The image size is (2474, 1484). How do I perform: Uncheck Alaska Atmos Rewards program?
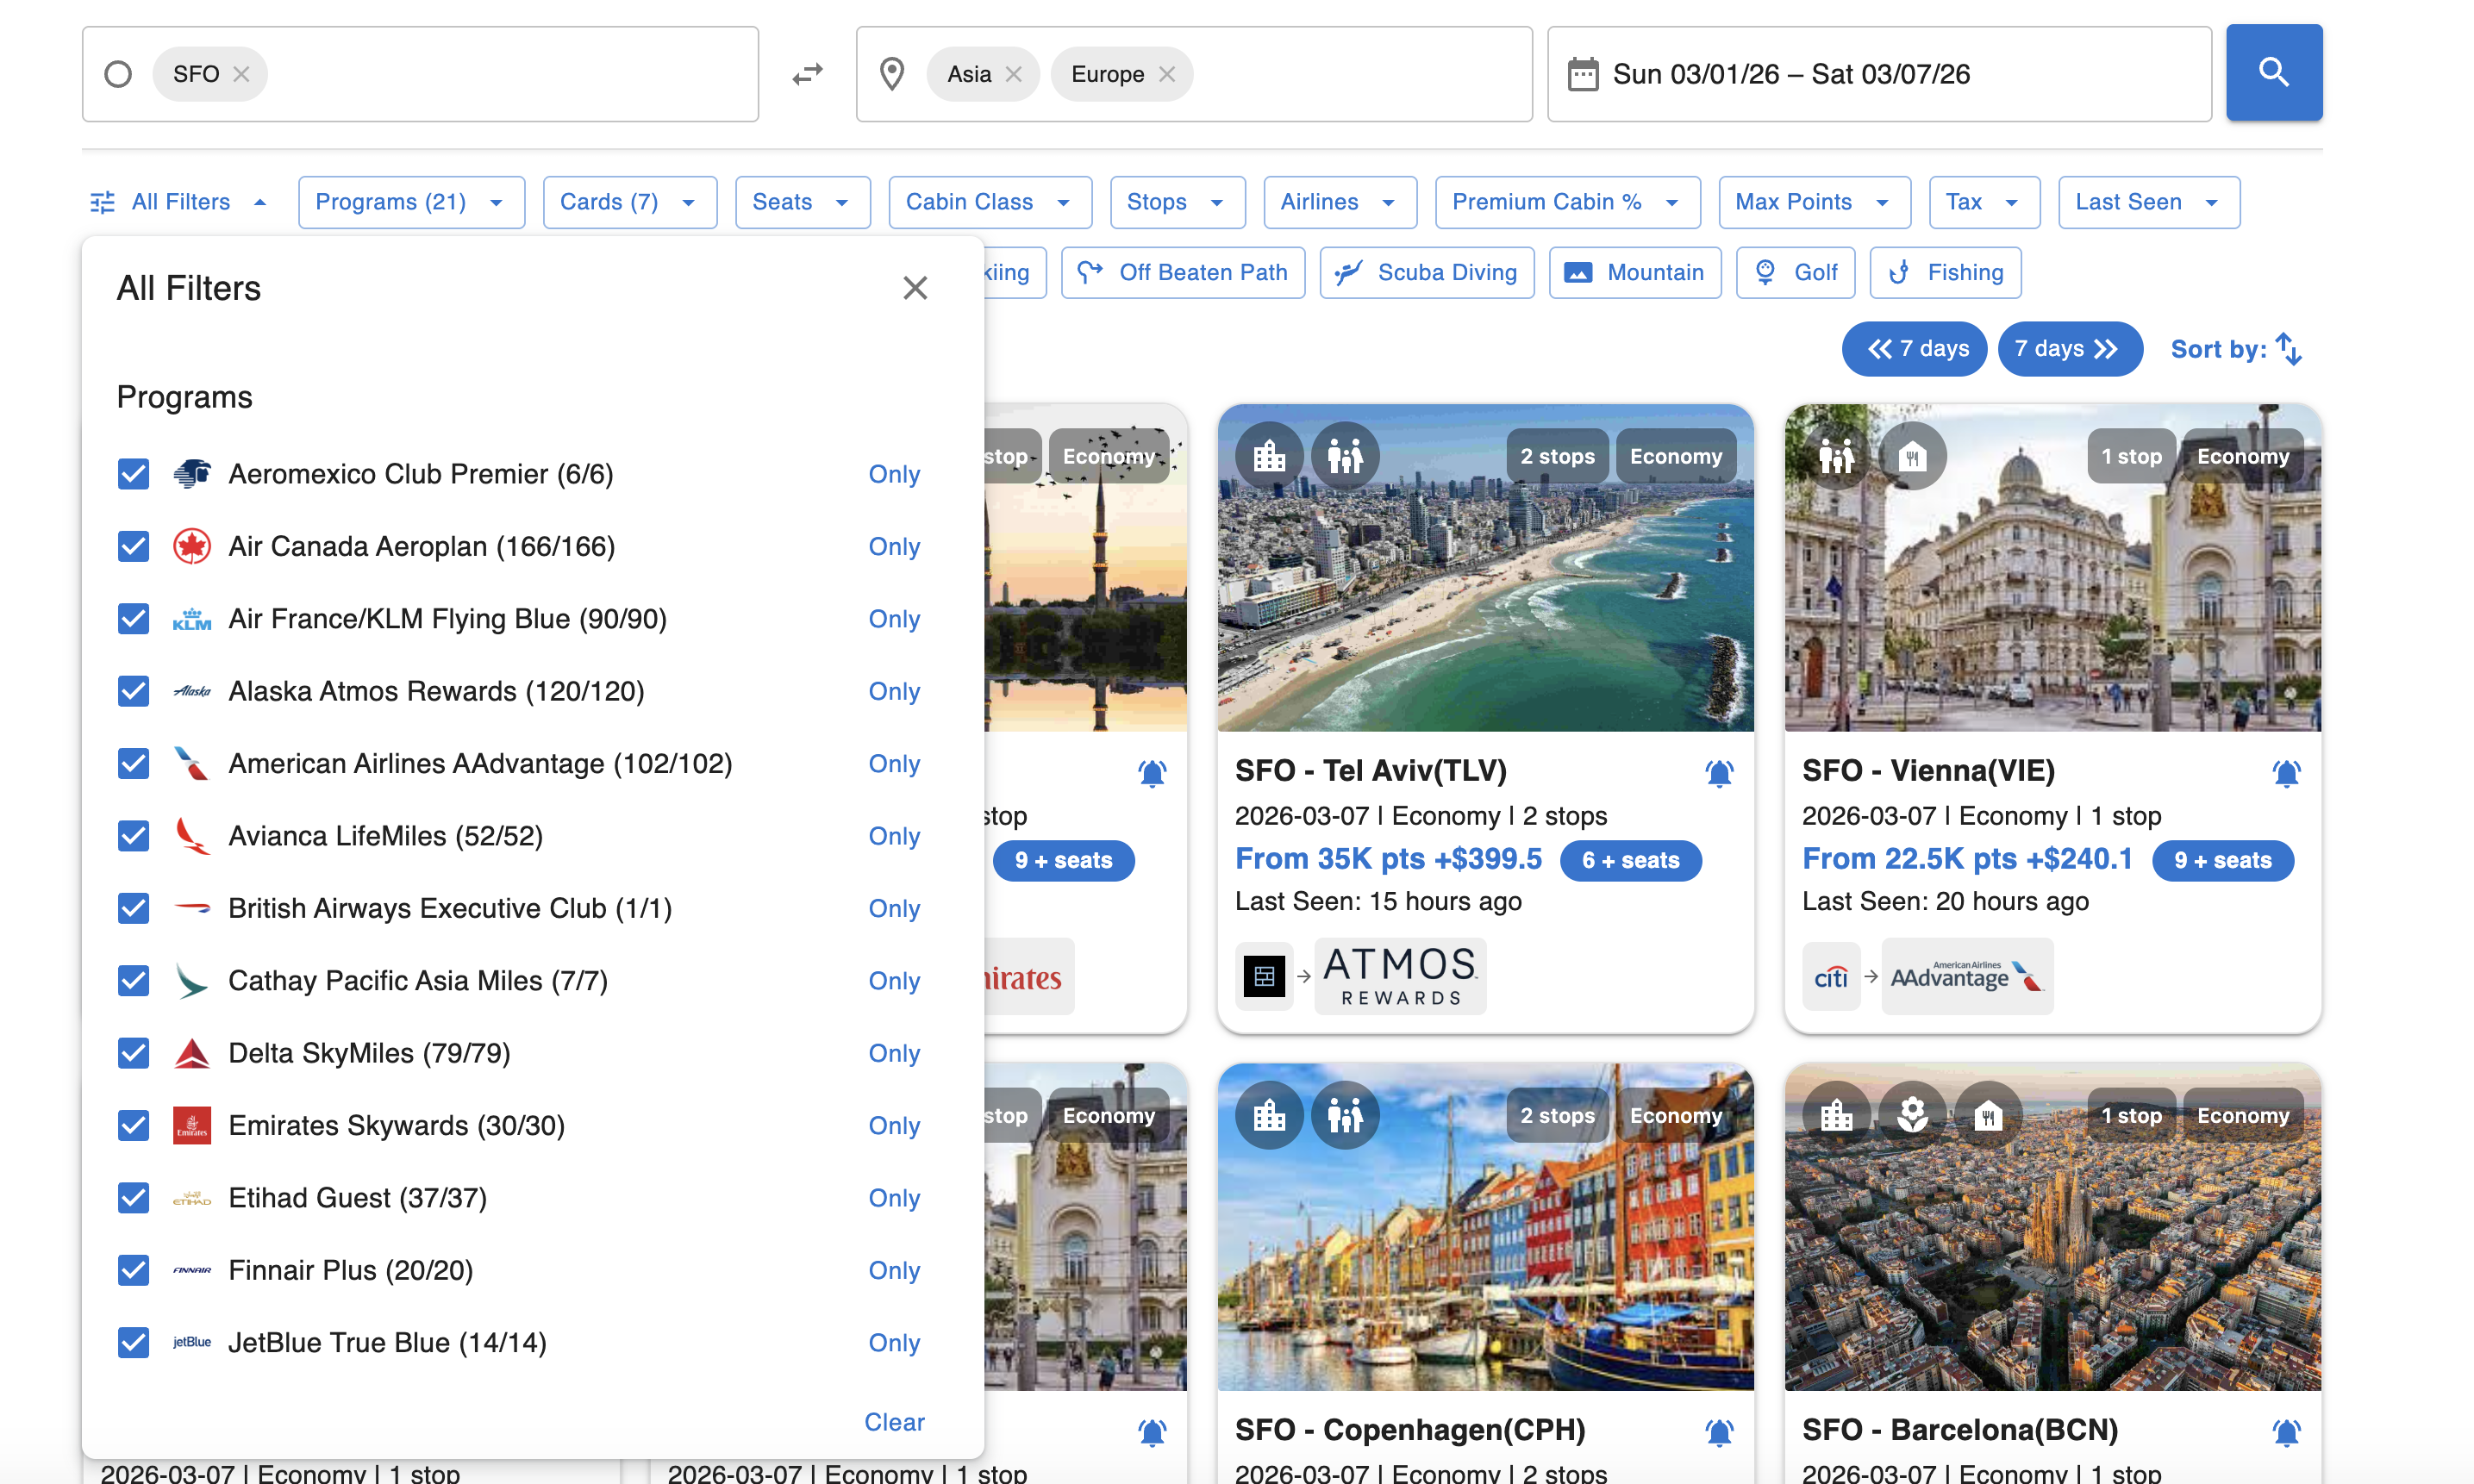[x=133, y=691]
